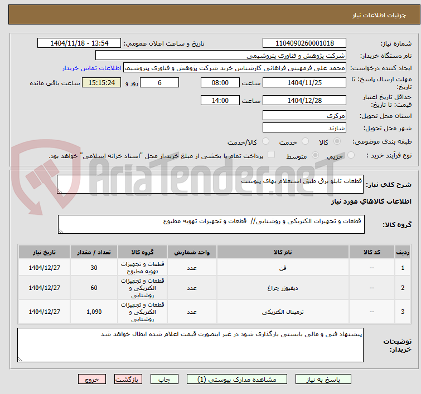Click the نام کالا column header

pyautogui.click(x=283, y=252)
